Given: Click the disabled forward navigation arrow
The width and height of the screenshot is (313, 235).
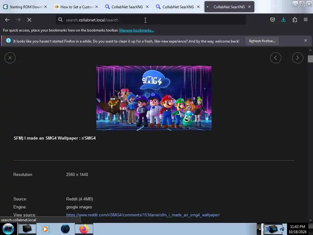Looking at the screenshot, I should click(x=18, y=20).
